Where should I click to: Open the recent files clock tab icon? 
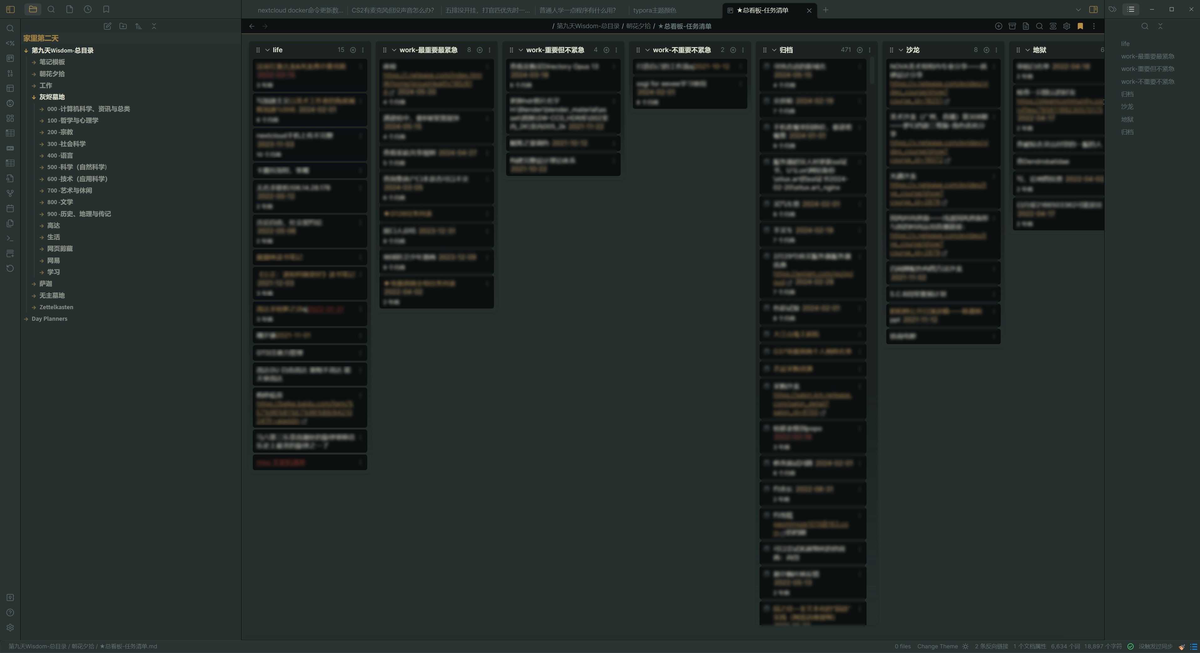(88, 9)
